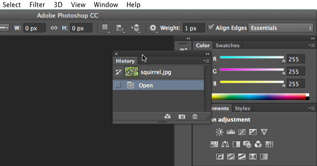
Task: Click the R value field 255
Action: click(296, 59)
